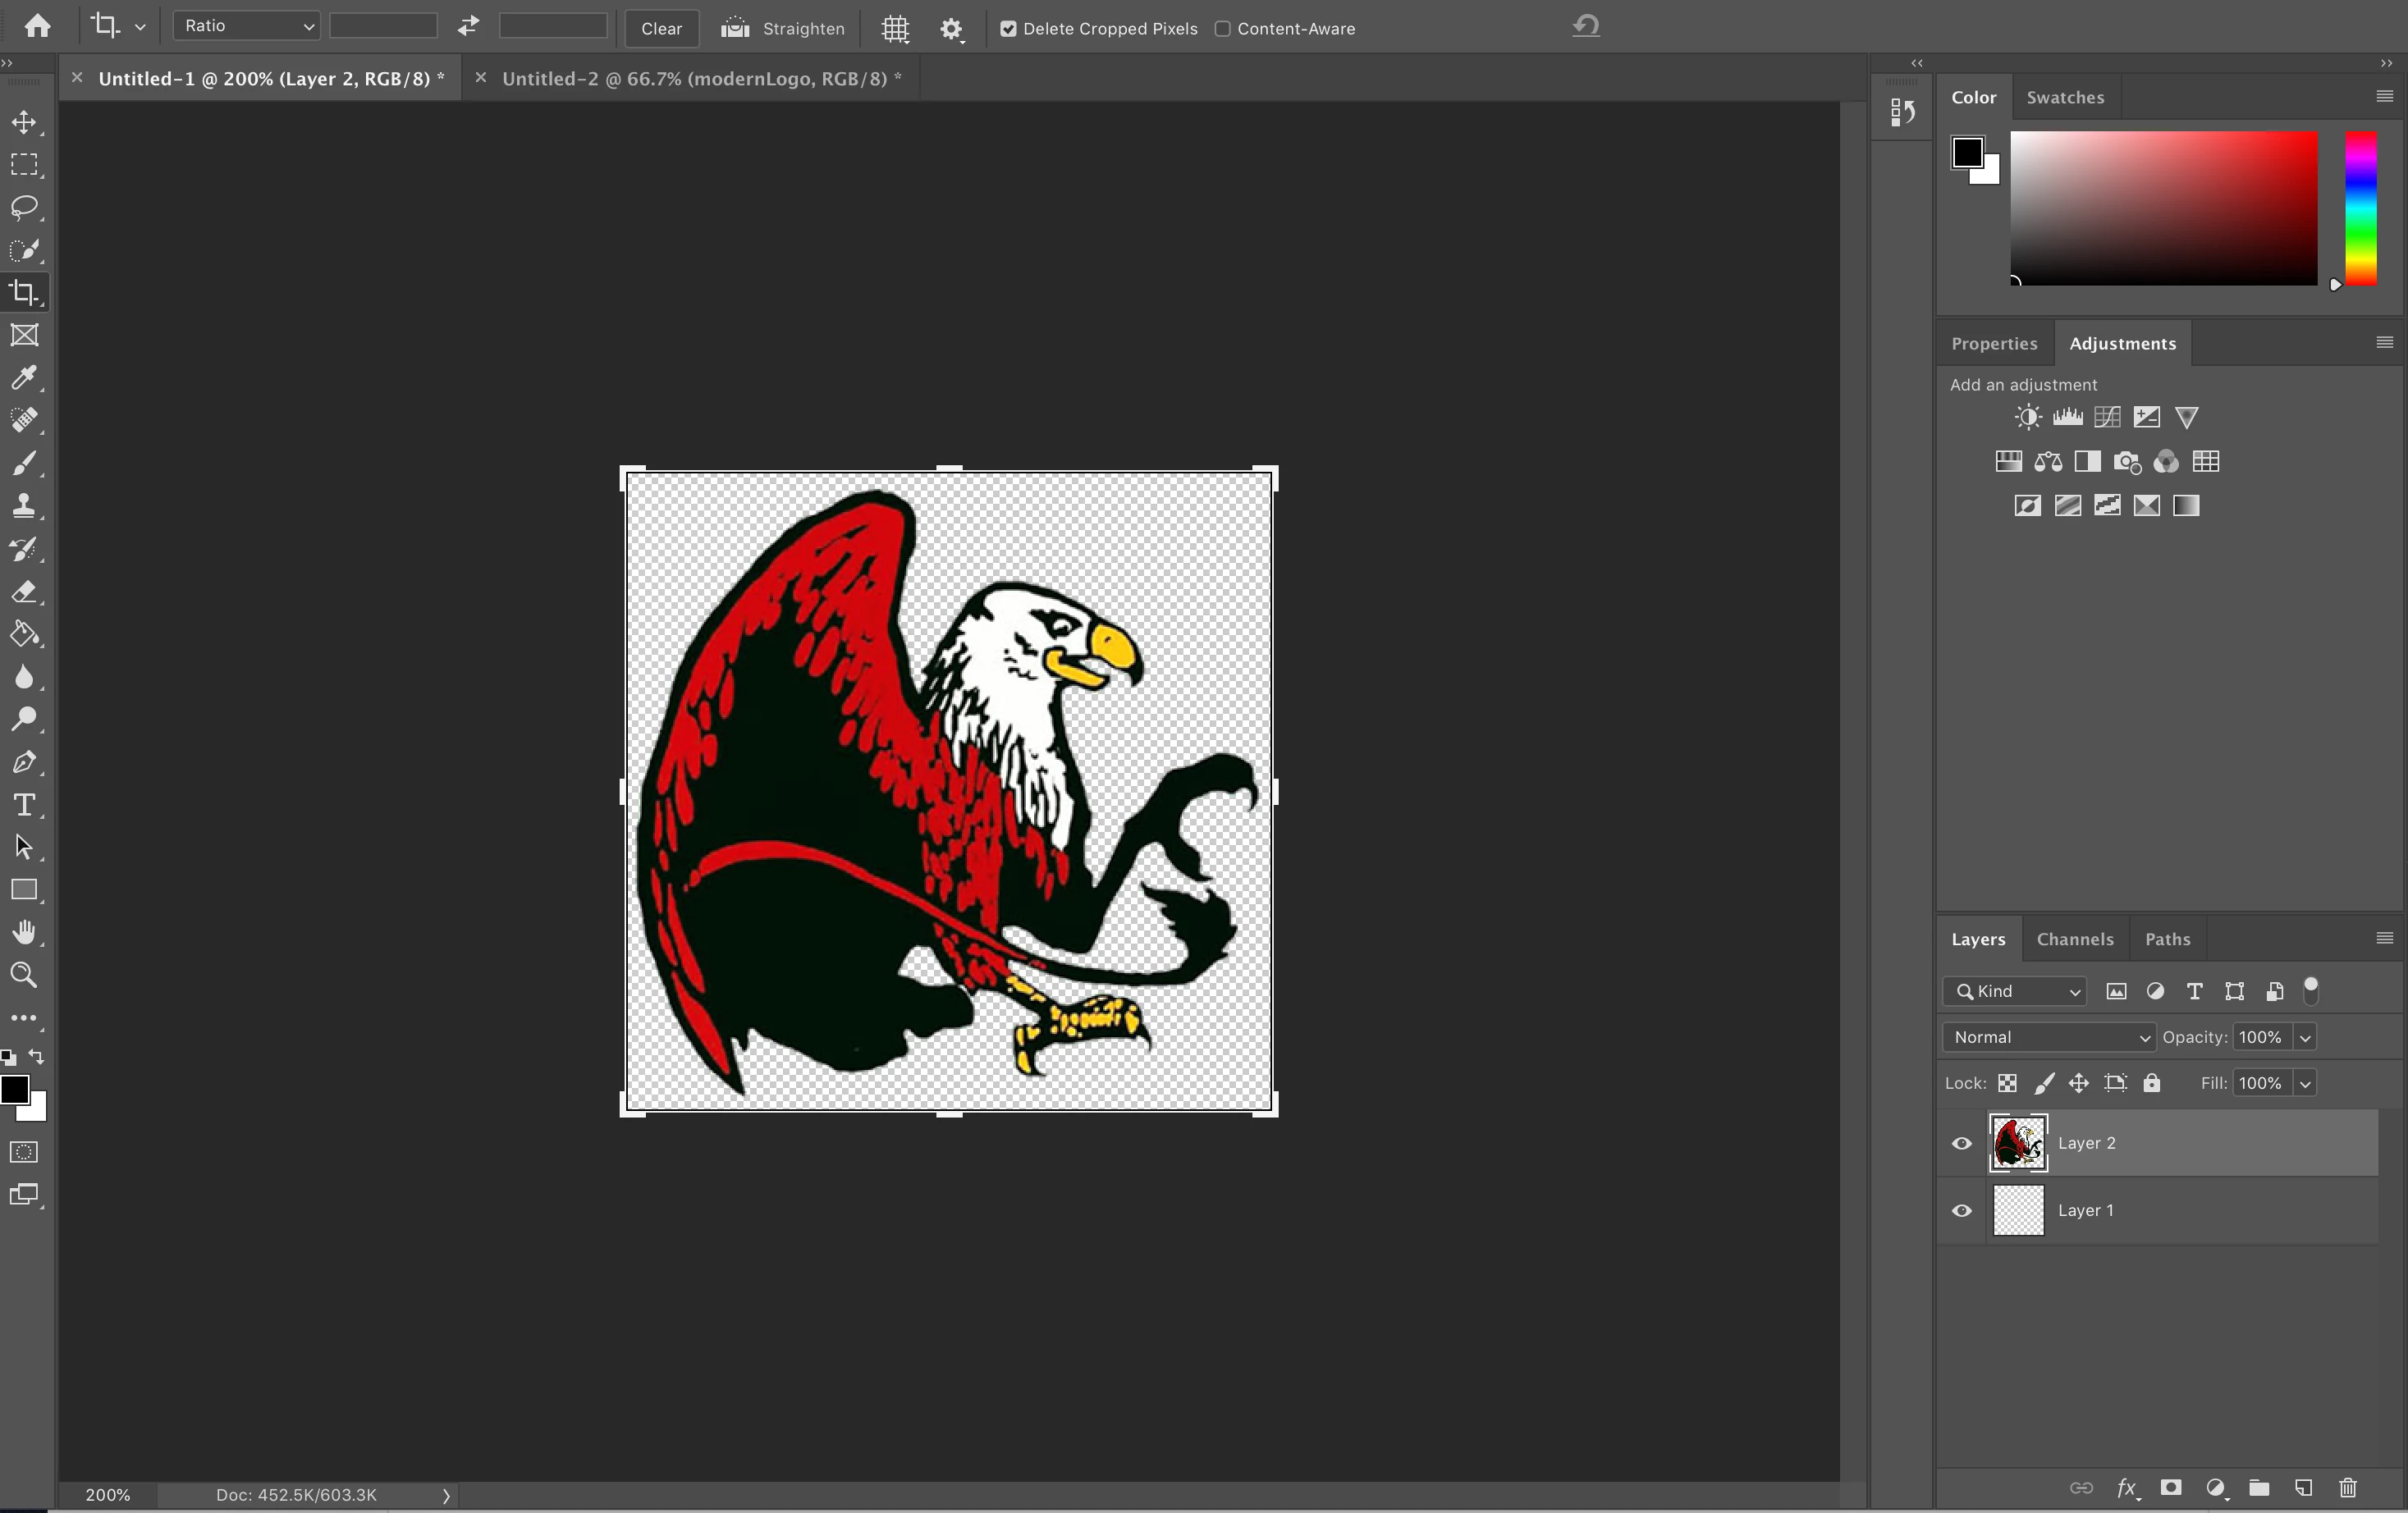The image size is (2408, 1513).
Task: Select the Clone Stamp tool
Action: (x=24, y=505)
